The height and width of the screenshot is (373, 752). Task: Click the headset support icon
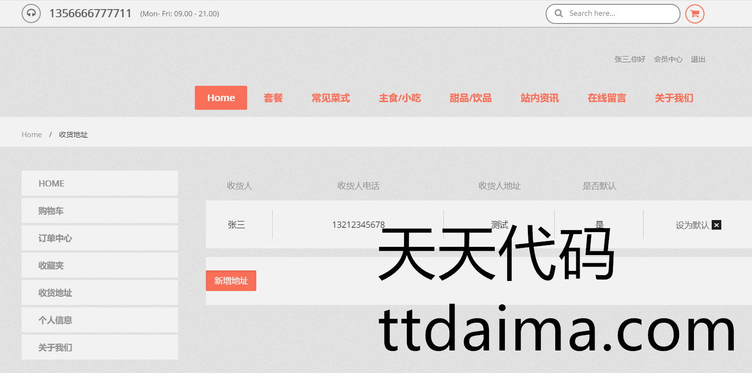pos(31,13)
